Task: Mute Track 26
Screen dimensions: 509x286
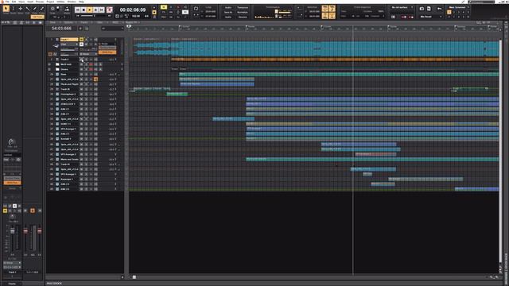Action: click(81, 89)
